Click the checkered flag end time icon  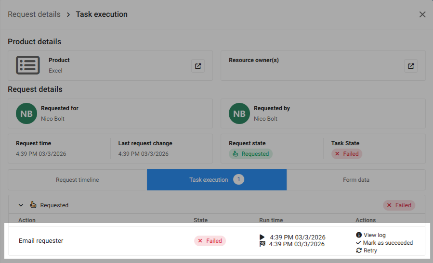(x=262, y=244)
